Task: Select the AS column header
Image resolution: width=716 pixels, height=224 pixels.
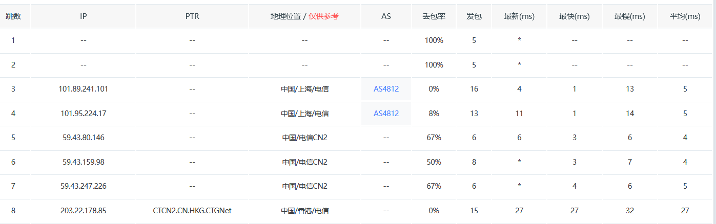Action: [x=386, y=16]
